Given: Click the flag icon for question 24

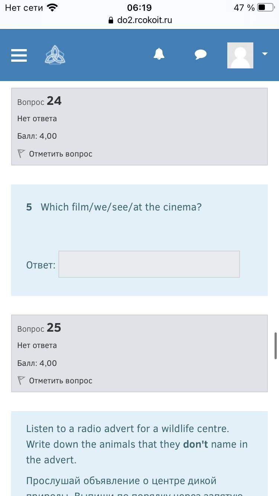Looking at the screenshot, I should [x=21, y=154].
